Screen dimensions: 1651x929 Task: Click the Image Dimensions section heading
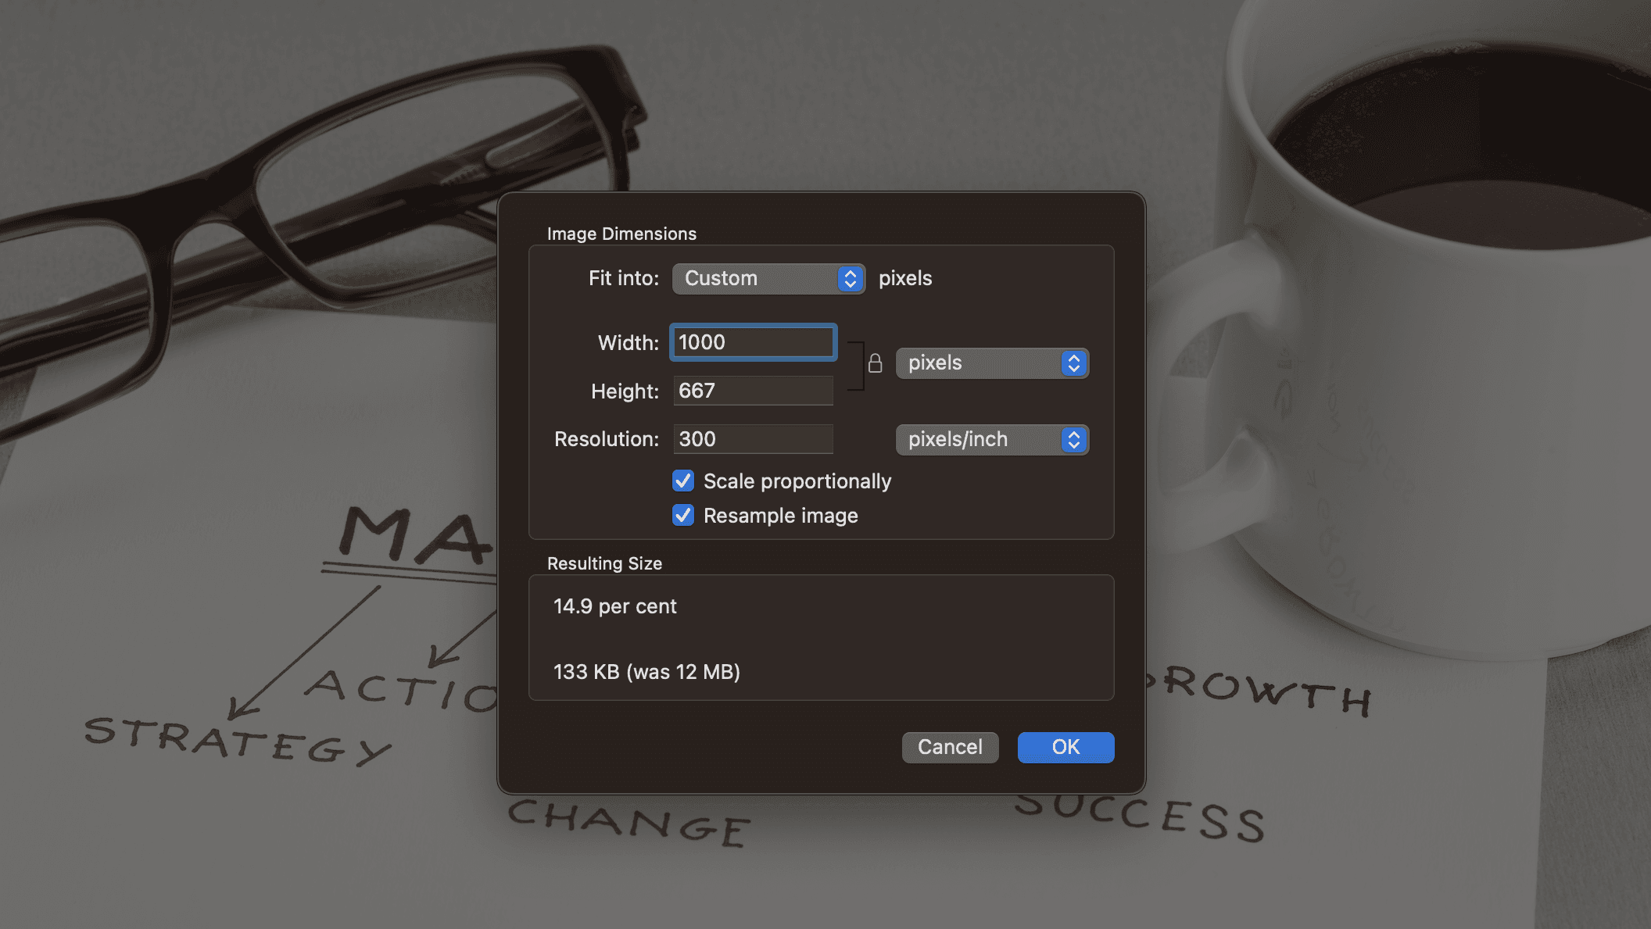(x=621, y=234)
